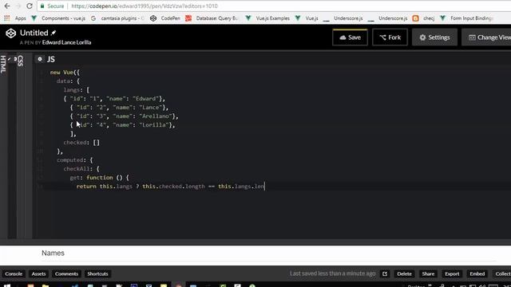Show keyboard Shortcuts
511x287 pixels.
(x=97, y=274)
